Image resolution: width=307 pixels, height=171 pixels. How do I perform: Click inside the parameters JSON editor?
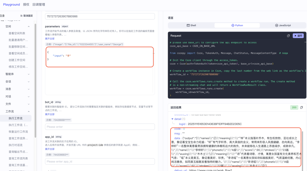point(100,71)
